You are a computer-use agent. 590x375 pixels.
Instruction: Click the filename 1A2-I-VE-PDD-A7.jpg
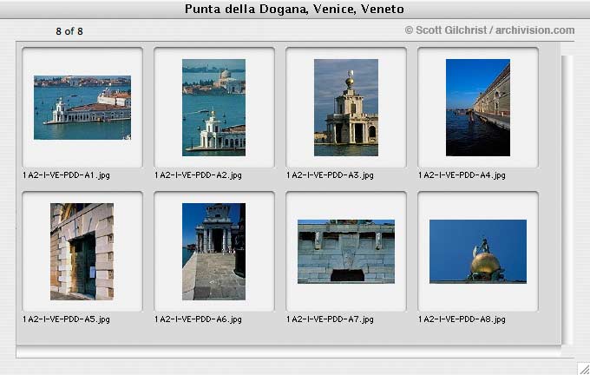330,319
